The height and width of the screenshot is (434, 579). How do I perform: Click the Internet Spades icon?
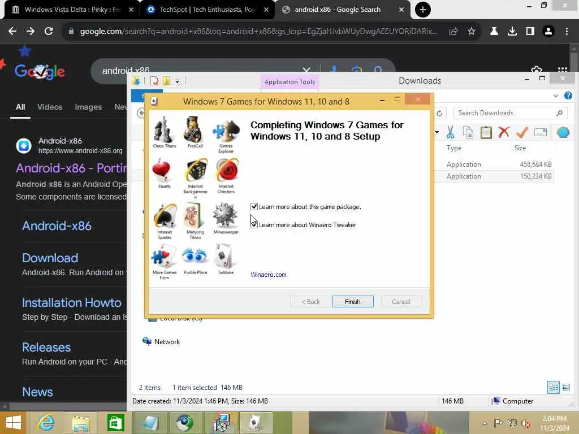click(x=165, y=216)
